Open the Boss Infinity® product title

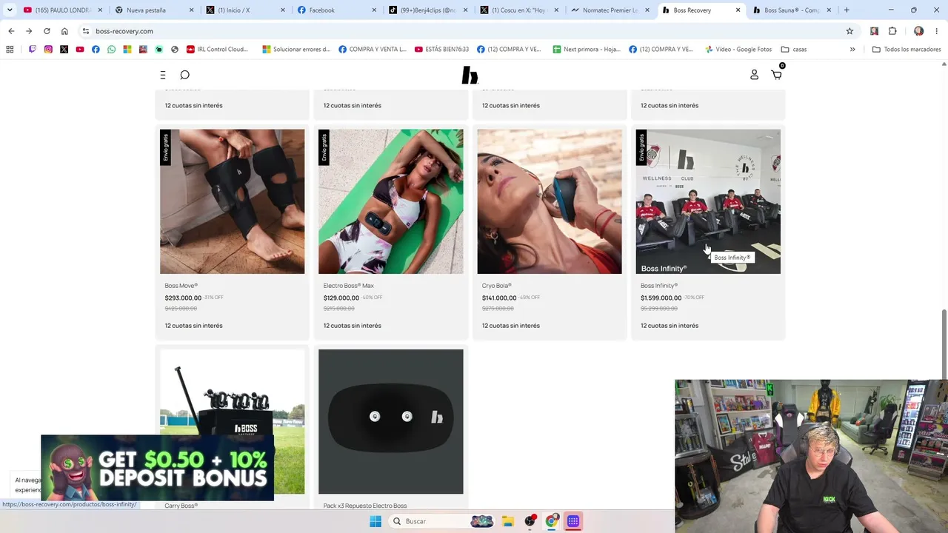(x=659, y=286)
